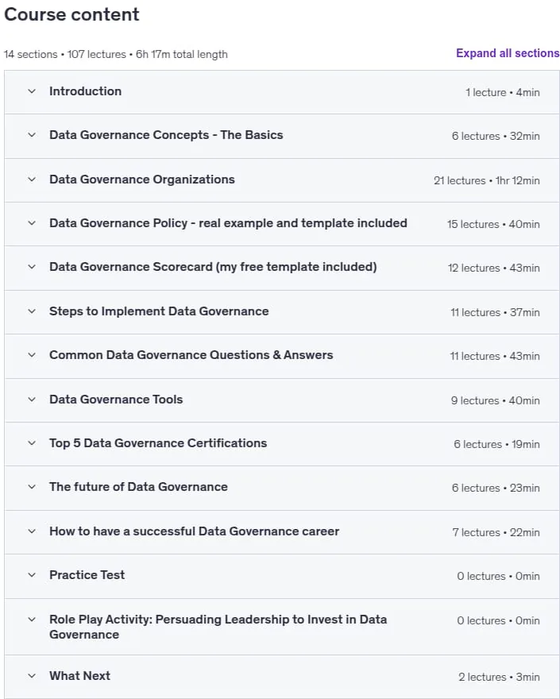Click chevron beside Practice Test section
The height and width of the screenshot is (699, 560).
tap(32, 575)
